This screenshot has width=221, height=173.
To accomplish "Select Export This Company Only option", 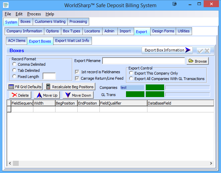I will (x=131, y=73).
